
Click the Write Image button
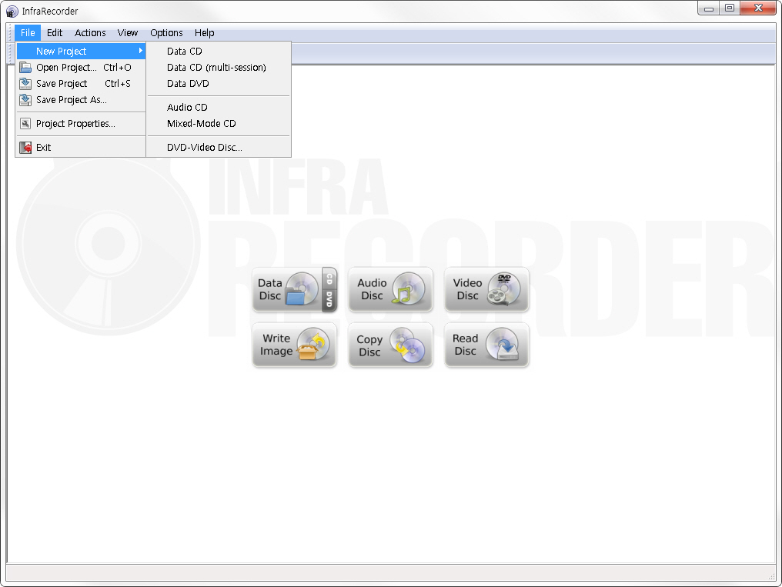294,345
